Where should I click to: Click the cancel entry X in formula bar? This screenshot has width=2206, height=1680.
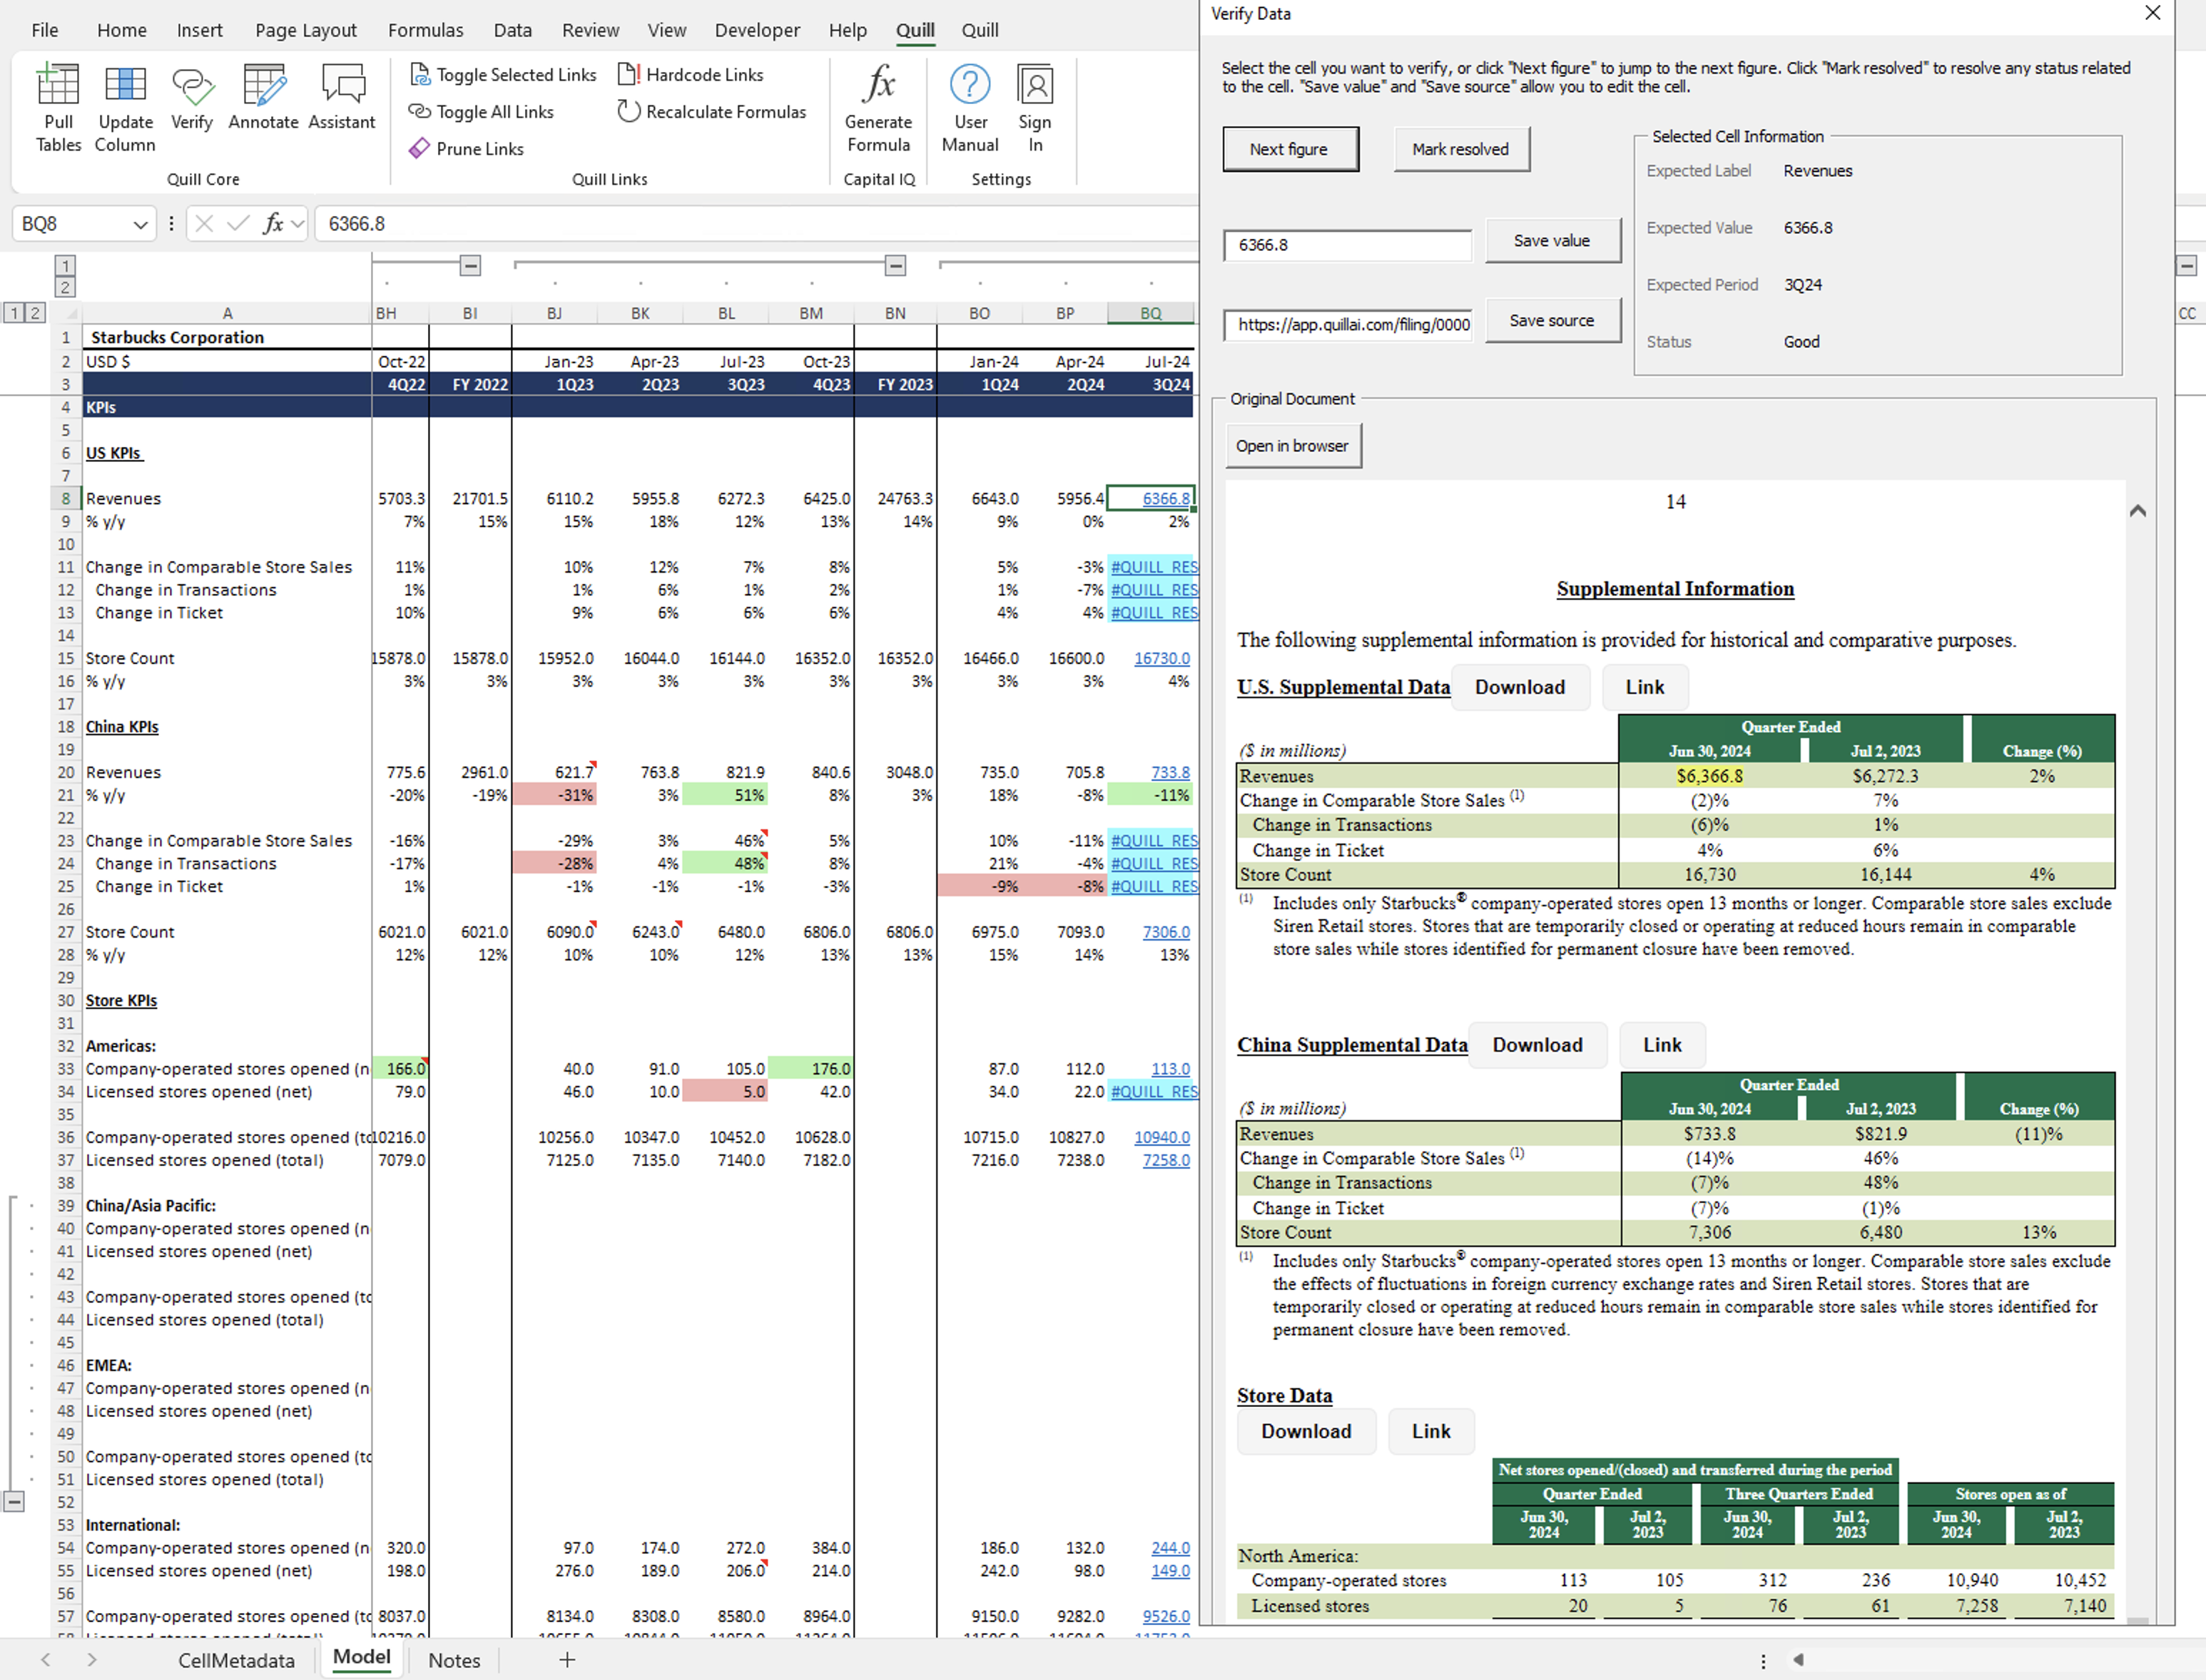(x=204, y=224)
